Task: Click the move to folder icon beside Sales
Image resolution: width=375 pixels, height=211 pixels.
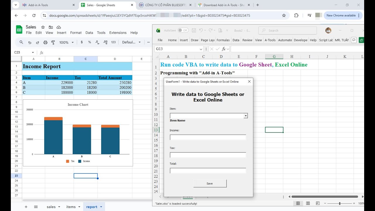Action: pyautogui.click(x=51, y=27)
